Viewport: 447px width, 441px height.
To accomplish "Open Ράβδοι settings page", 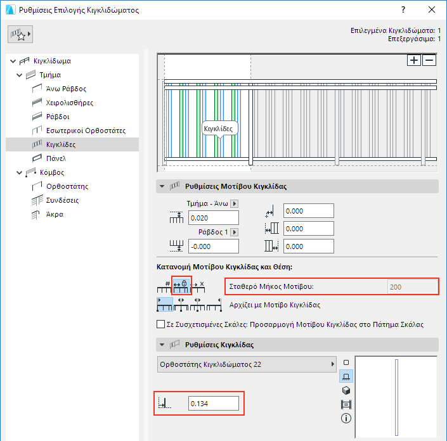I will tap(58, 117).
